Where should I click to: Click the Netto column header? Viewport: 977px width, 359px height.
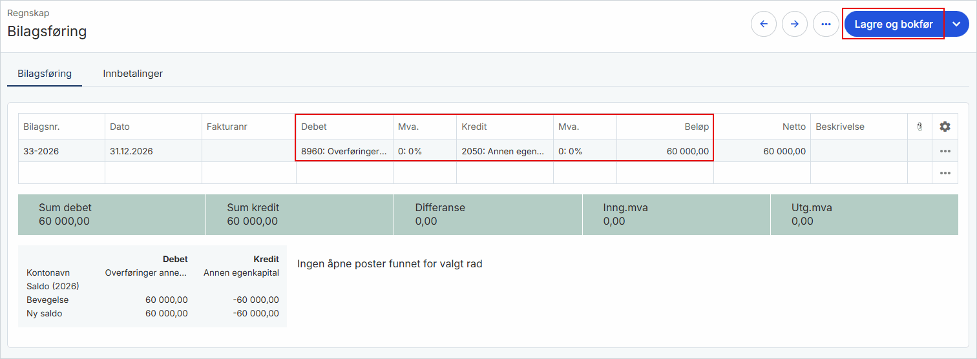762,127
